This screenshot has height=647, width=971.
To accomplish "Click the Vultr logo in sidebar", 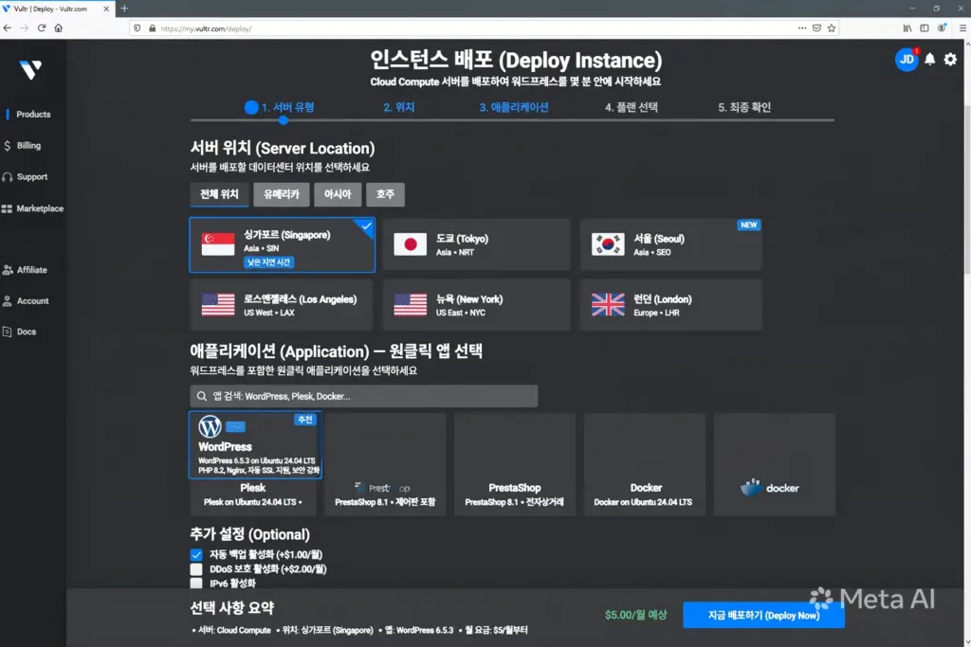I will pos(30,70).
